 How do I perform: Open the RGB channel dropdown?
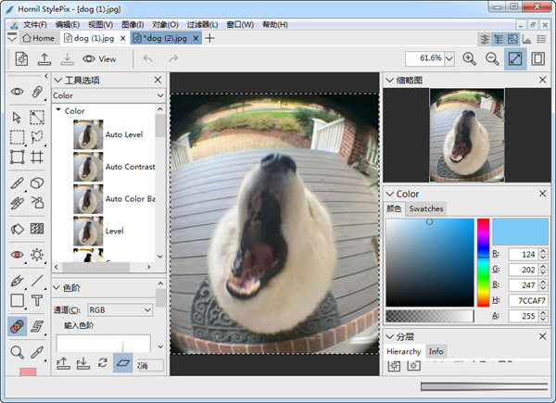(120, 310)
